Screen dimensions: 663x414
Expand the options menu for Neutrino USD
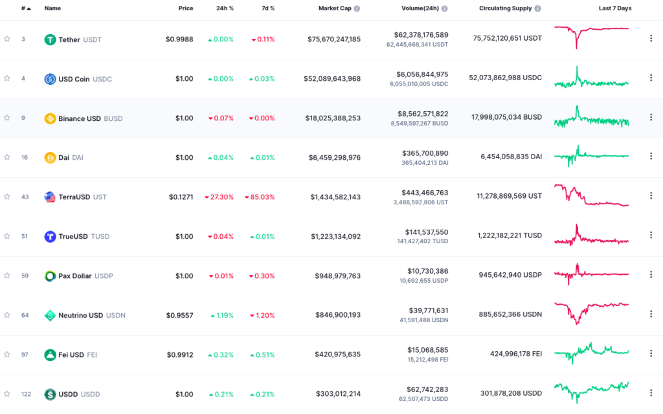[x=651, y=314]
